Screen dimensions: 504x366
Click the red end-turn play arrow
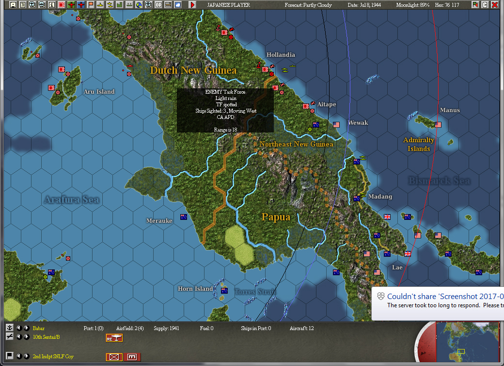coord(192,4)
